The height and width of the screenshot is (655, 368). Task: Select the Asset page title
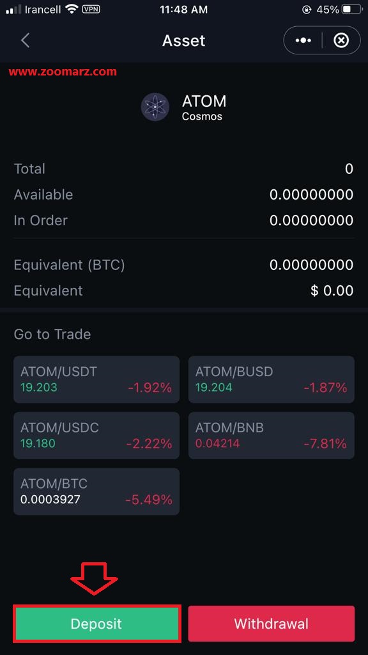click(183, 40)
